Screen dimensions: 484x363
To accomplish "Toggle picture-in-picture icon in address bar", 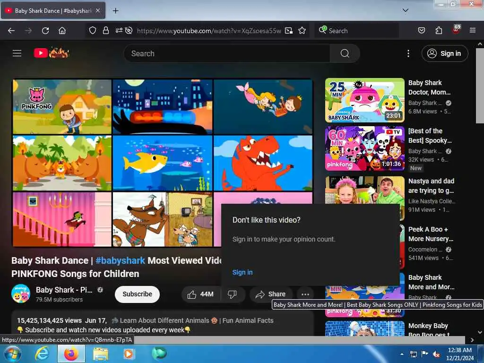I will click(289, 31).
